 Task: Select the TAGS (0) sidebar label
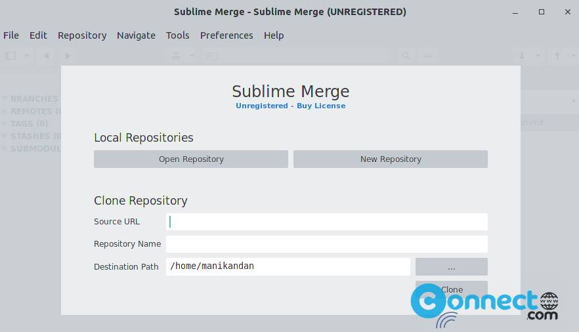[29, 123]
